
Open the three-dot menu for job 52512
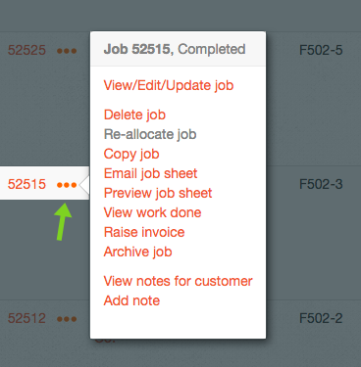pos(67,319)
